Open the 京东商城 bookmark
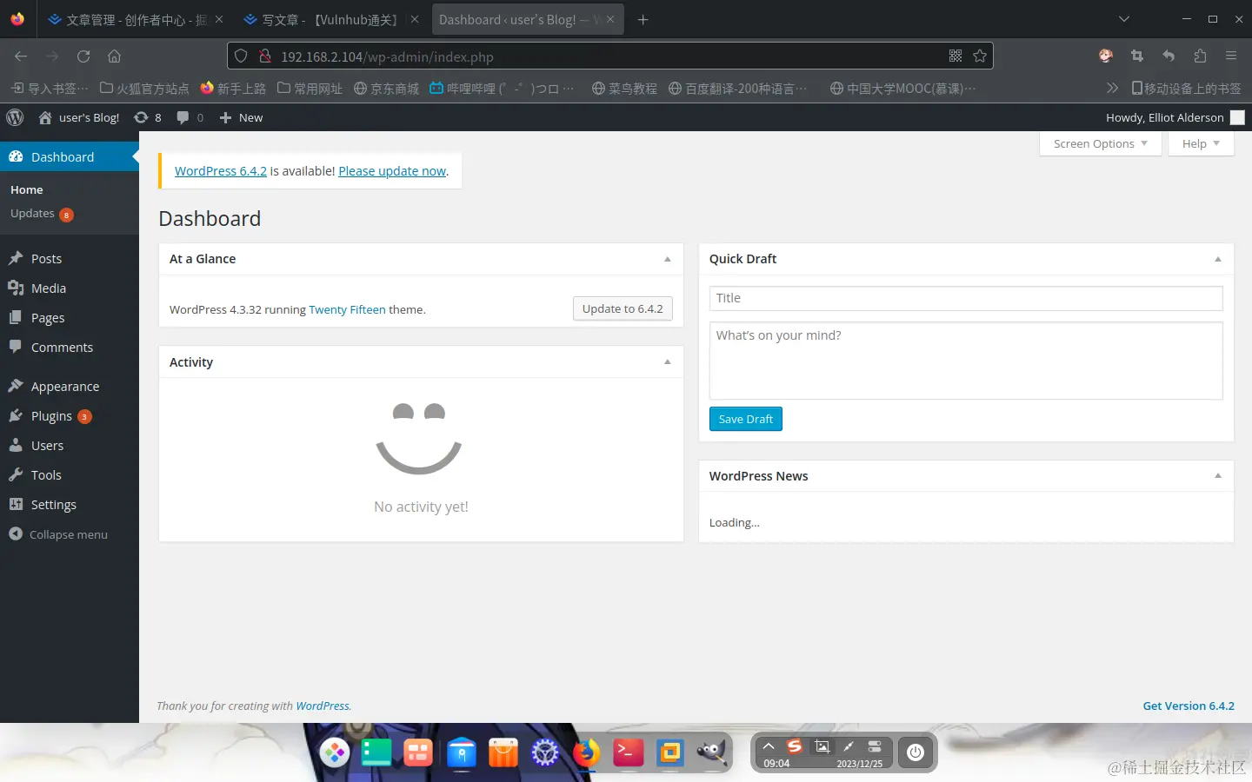1252x782 pixels. (x=387, y=88)
